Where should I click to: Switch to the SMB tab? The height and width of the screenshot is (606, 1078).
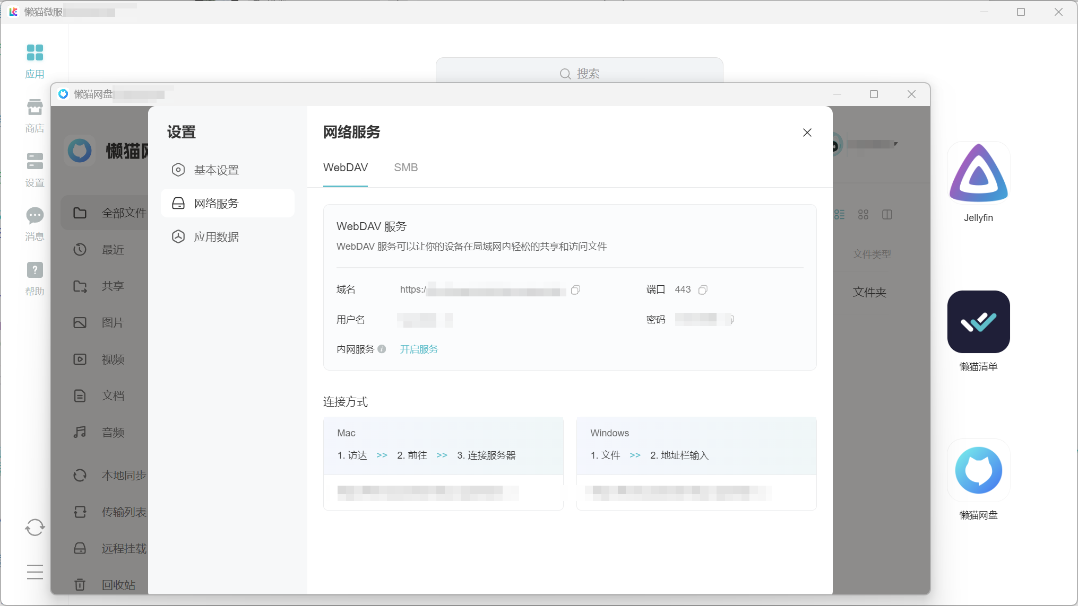point(406,168)
